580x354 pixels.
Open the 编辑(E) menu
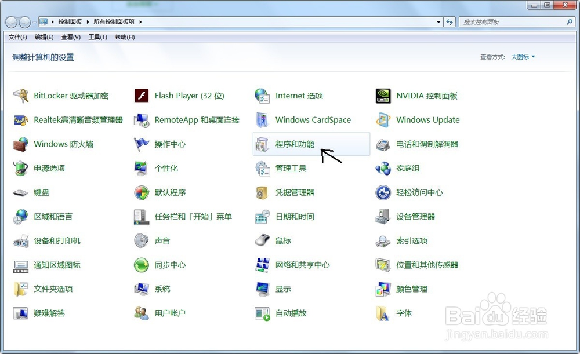(44, 37)
